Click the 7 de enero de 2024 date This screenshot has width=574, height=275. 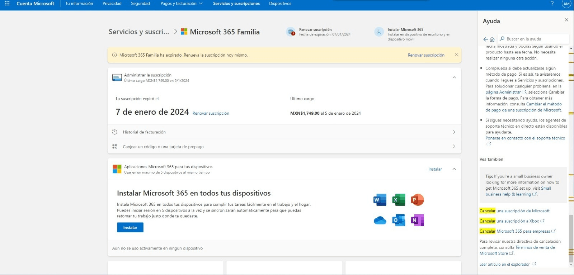point(152,112)
